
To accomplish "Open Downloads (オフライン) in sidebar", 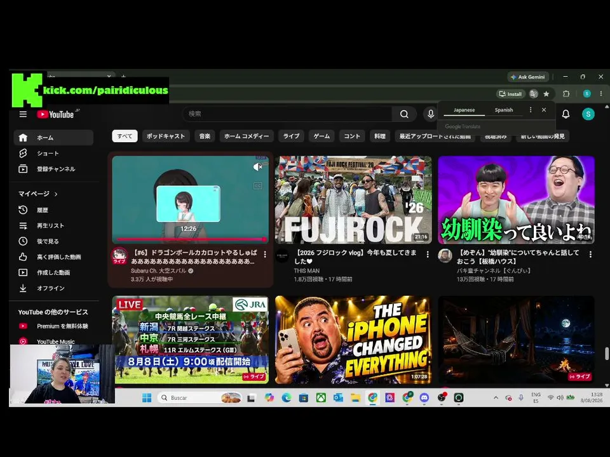I will click(x=53, y=288).
